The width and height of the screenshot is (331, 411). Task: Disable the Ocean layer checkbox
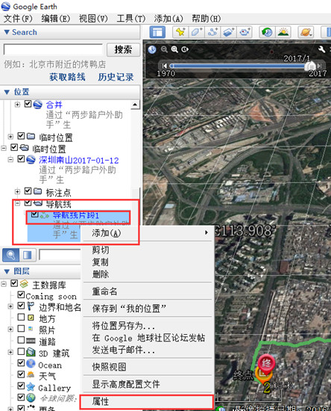pos(21,362)
